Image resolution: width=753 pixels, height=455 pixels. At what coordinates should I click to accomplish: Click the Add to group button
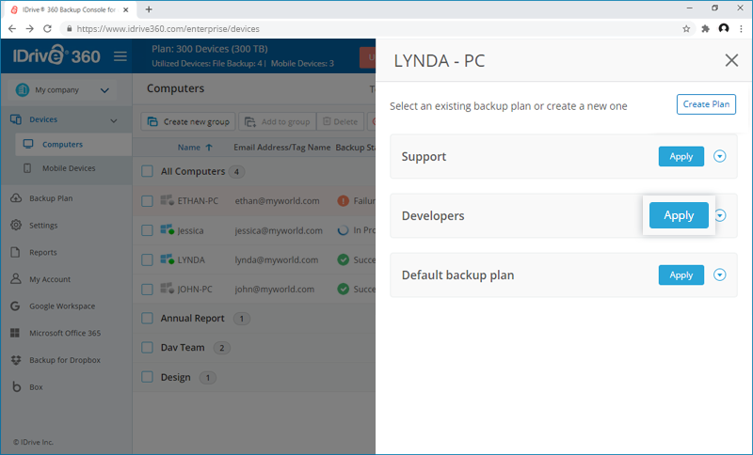278,122
